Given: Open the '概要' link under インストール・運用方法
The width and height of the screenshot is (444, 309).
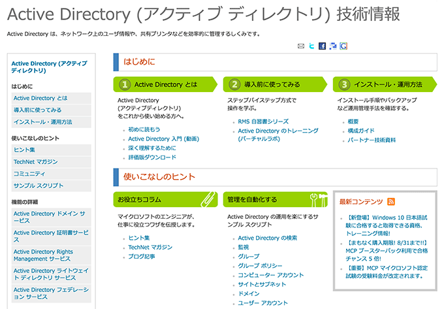Looking at the screenshot, I should click(353, 122).
